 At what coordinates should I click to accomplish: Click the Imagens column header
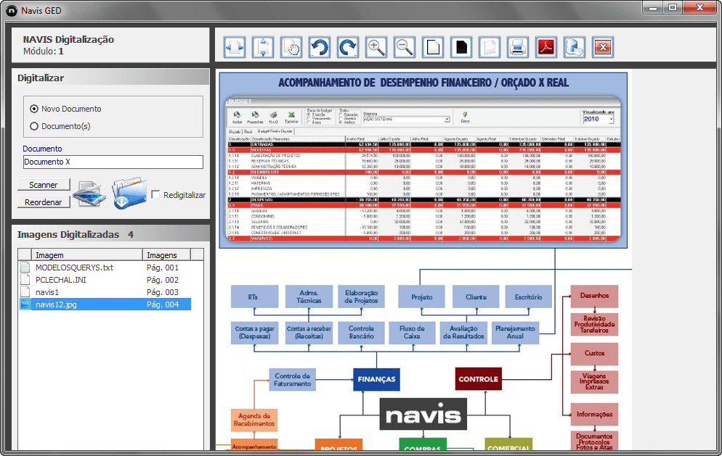tap(163, 254)
